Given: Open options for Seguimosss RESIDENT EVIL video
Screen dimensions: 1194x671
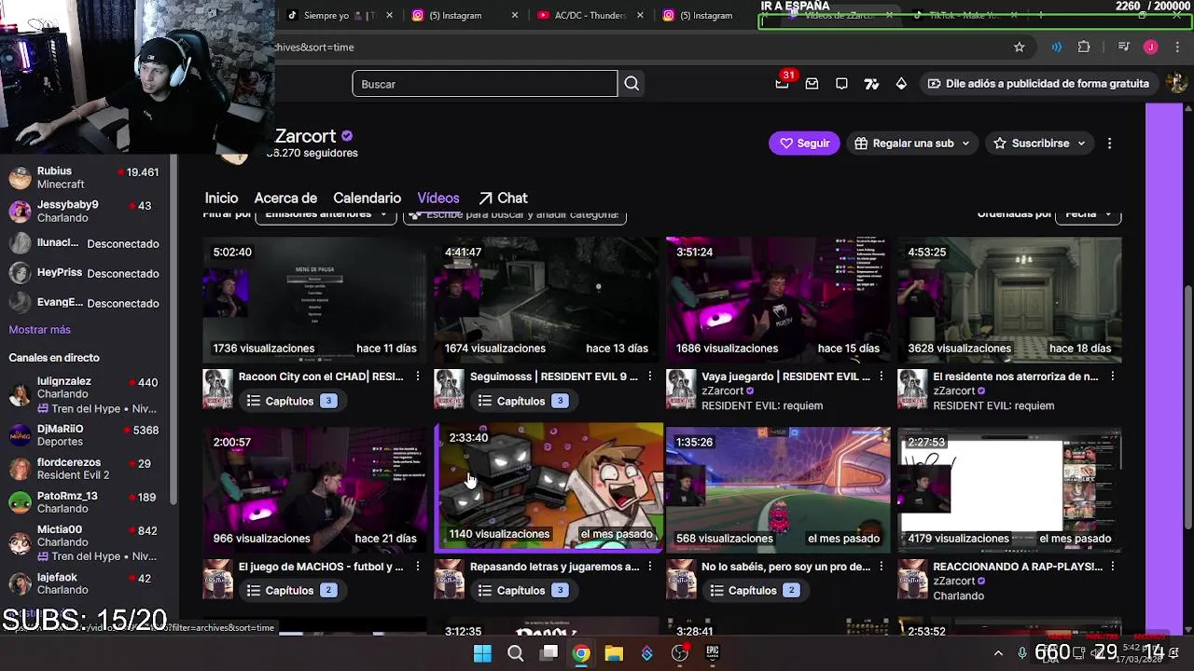Looking at the screenshot, I should coord(650,377).
